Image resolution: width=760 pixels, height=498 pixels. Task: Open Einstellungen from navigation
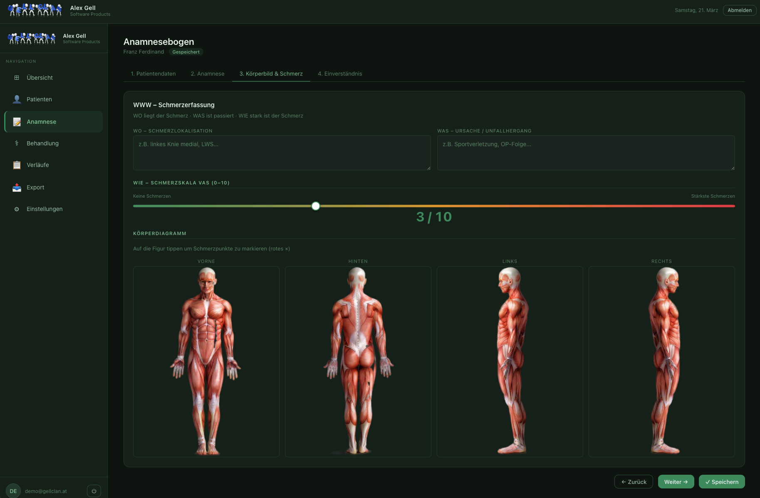53,209
